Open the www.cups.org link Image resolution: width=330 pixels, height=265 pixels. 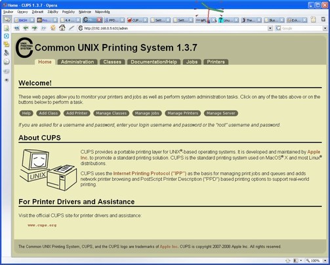(x=42, y=225)
